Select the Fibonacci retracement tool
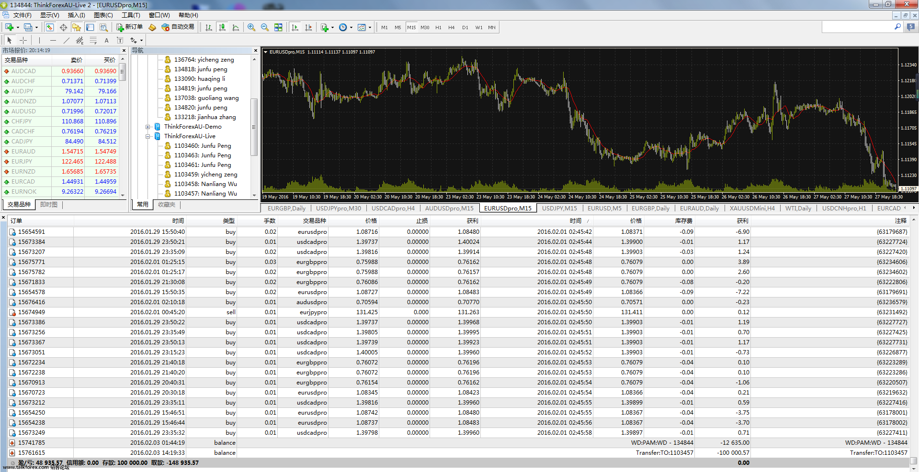919x472 pixels. pyautogui.click(x=93, y=40)
